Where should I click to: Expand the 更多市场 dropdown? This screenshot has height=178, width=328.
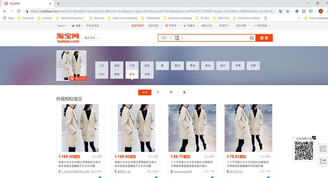(91, 38)
